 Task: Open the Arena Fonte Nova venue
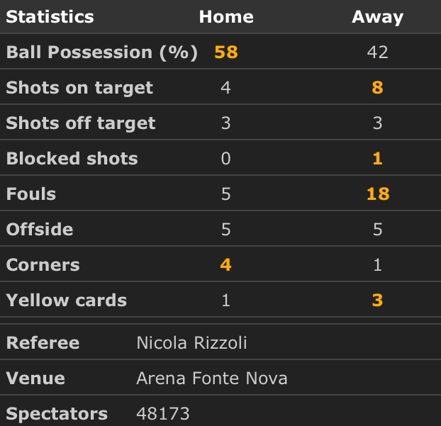211,379
